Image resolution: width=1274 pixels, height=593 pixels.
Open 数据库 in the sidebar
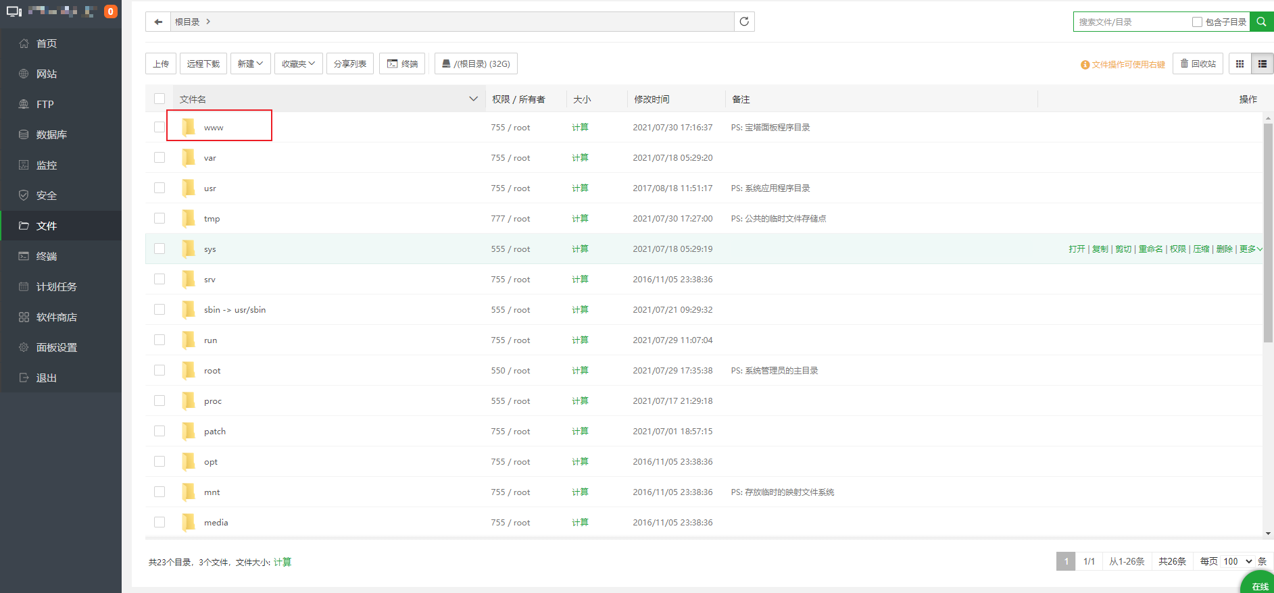pyautogui.click(x=61, y=134)
